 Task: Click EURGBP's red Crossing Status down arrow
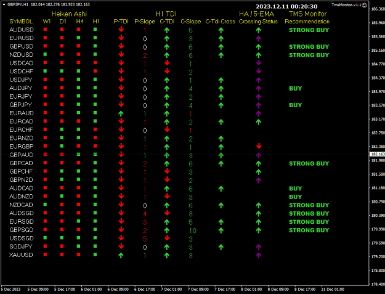259,147
